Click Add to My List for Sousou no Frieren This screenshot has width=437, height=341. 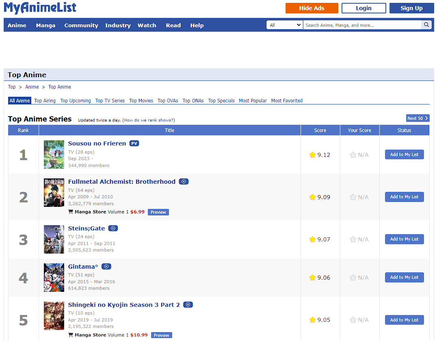404,154
